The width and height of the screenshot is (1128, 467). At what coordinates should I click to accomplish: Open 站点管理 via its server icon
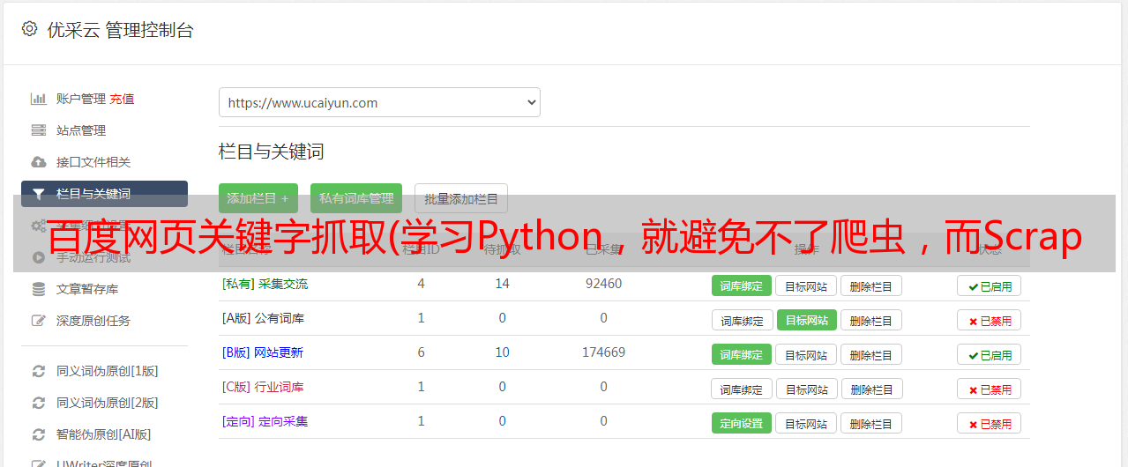coord(39,130)
